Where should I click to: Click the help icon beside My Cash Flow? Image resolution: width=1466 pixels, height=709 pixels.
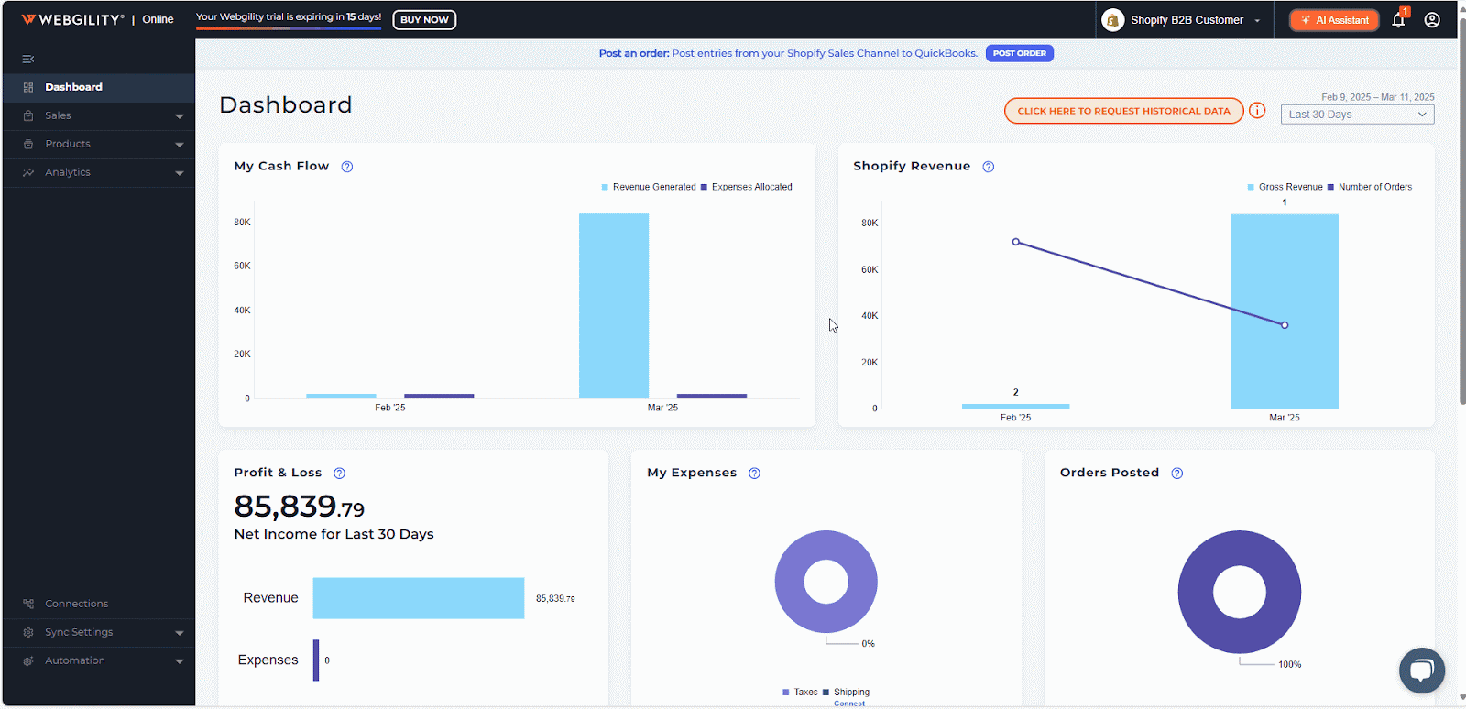[x=347, y=167]
